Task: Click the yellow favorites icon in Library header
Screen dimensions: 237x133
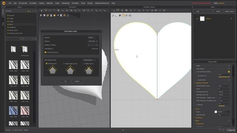Action: (x=28, y=11)
